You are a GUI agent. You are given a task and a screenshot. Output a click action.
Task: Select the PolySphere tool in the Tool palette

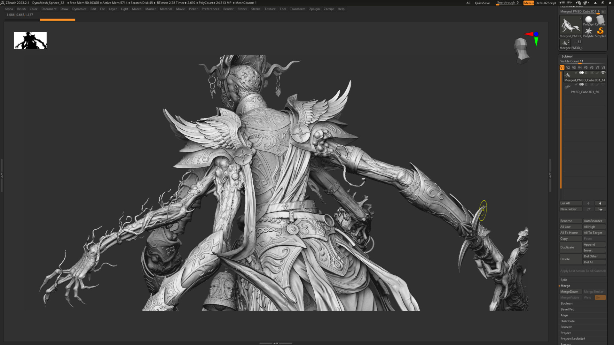(x=589, y=19)
